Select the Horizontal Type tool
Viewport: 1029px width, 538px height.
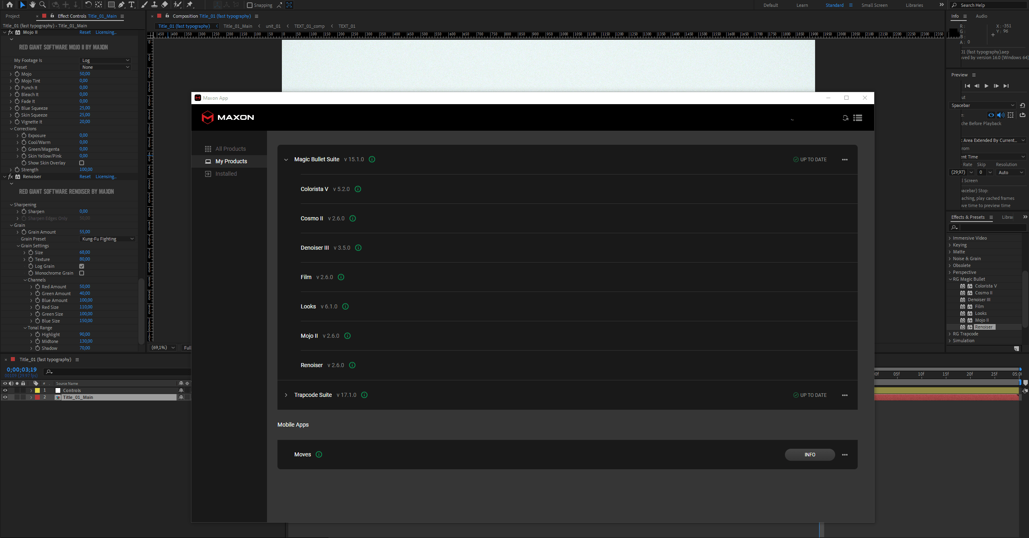[131, 5]
